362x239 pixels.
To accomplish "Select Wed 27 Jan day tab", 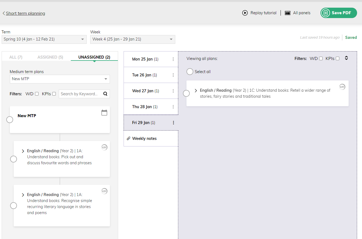I will point(151,91).
